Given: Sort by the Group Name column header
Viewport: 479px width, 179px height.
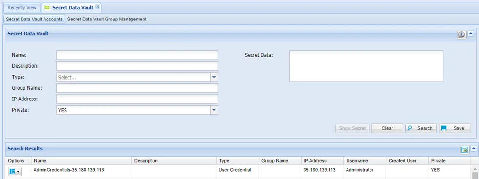Looking at the screenshot, I should [x=280, y=160].
